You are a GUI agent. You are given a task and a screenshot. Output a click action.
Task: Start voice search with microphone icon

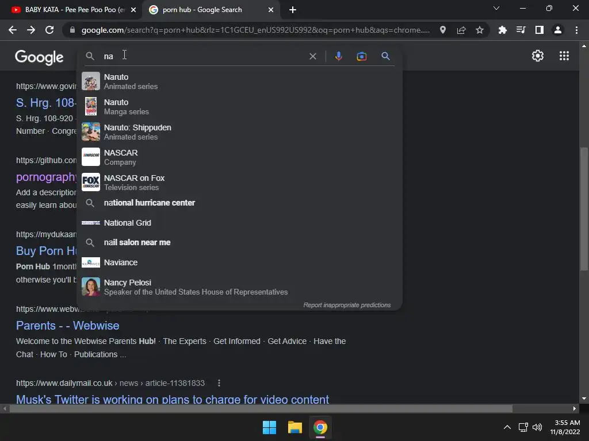[338, 56]
